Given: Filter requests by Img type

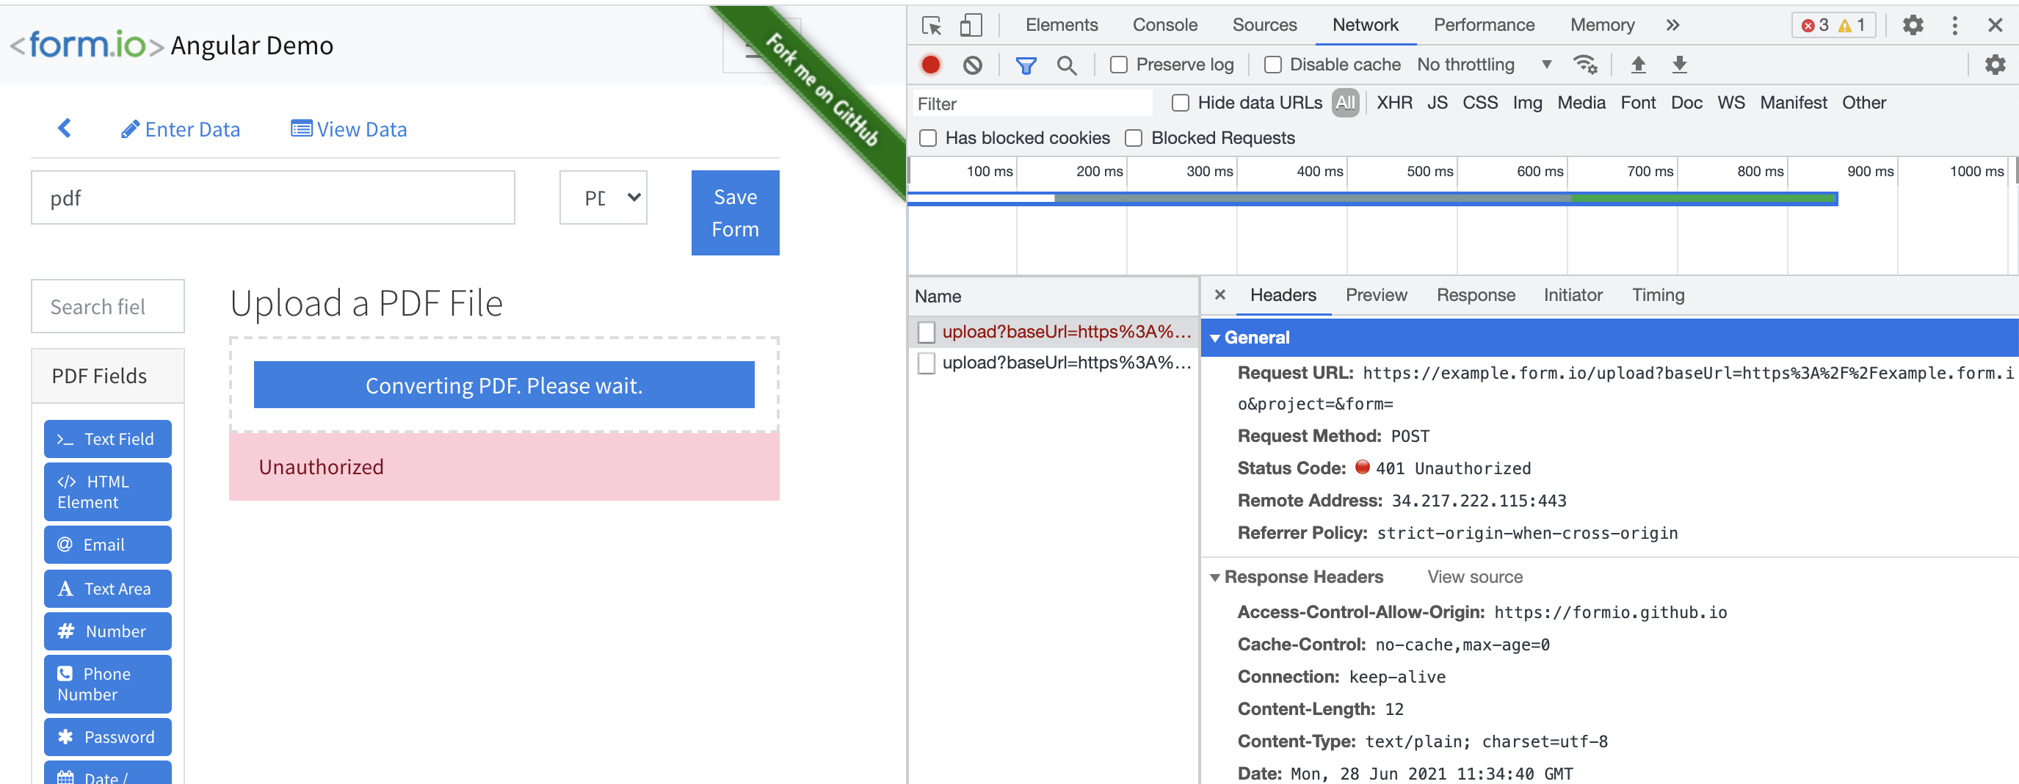Looking at the screenshot, I should [x=1527, y=103].
